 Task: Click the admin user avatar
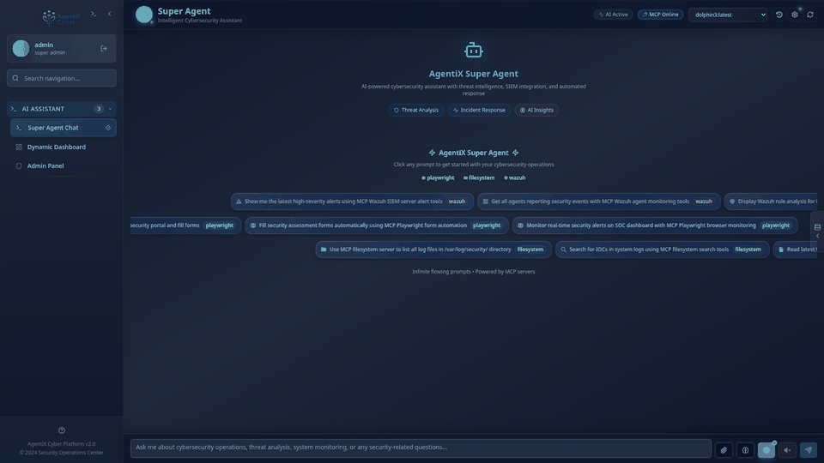pyautogui.click(x=21, y=48)
